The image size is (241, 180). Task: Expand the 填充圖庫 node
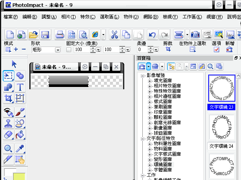pyautogui.click(x=149, y=81)
